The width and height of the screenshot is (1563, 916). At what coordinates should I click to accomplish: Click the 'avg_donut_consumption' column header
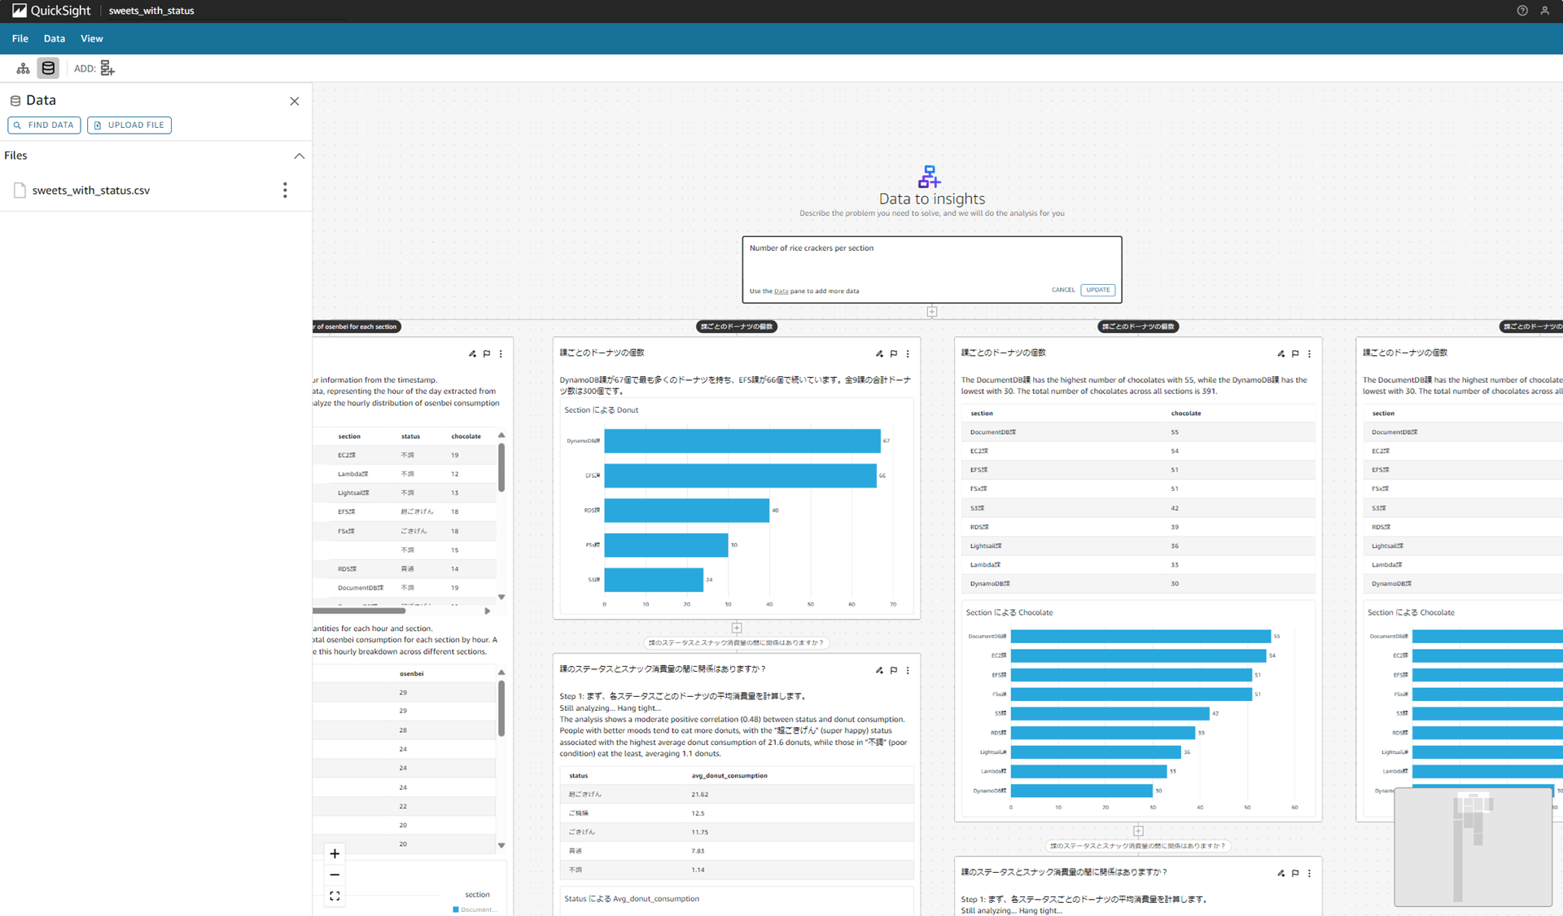729,776
